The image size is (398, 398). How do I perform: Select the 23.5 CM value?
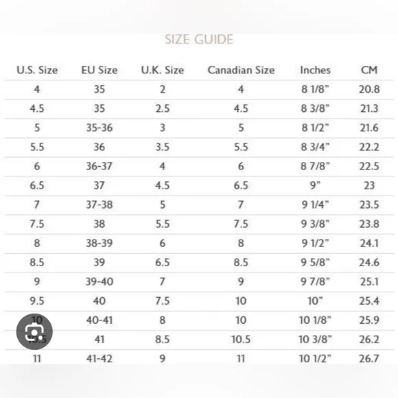coord(369,205)
